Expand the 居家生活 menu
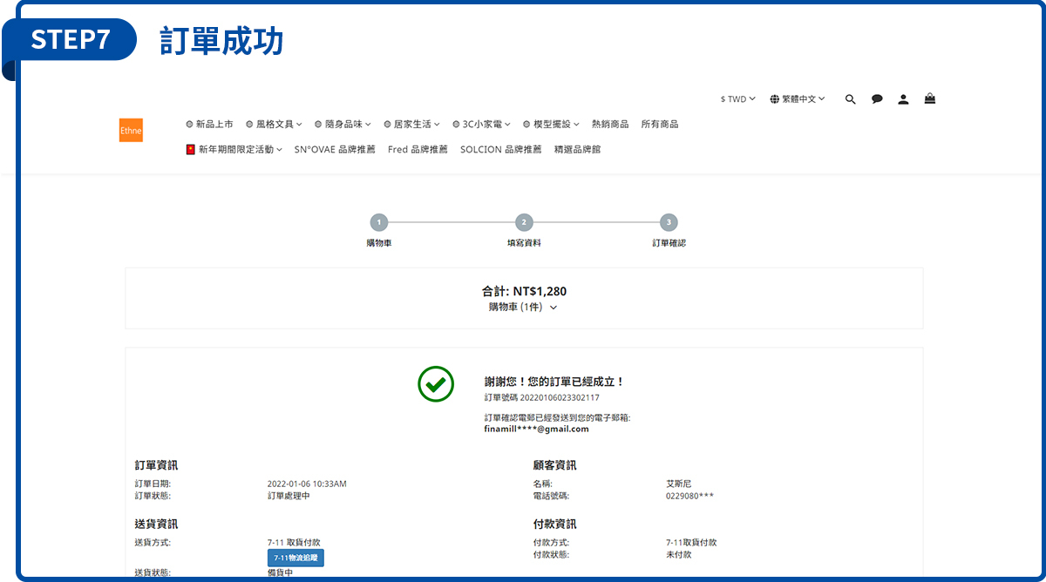1046x582 pixels. [411, 125]
